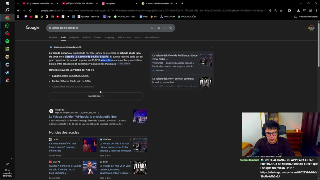Open Diario AS Cuándo y dónde article
320x180 pixels.
(65, 169)
